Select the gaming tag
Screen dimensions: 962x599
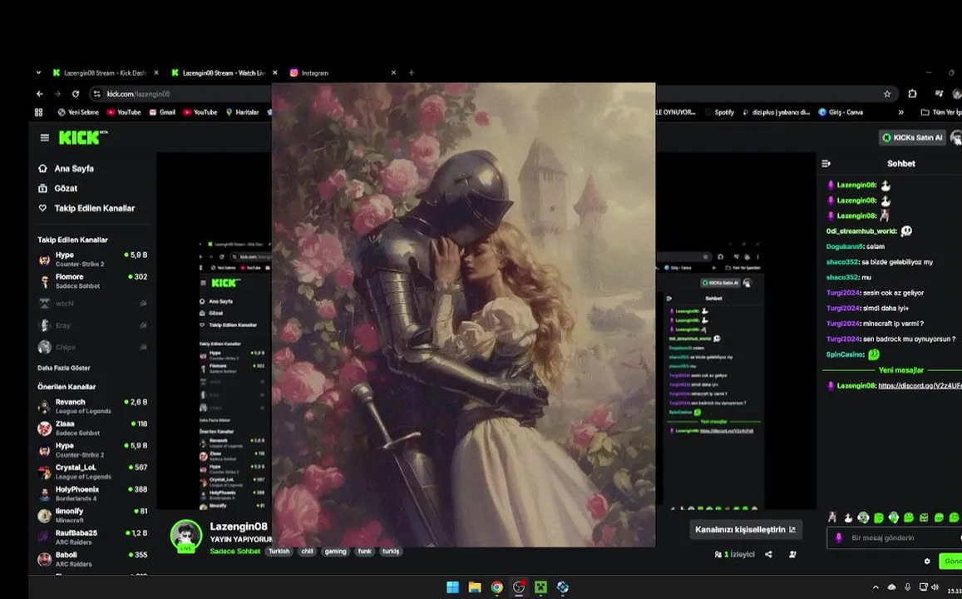[x=335, y=551]
